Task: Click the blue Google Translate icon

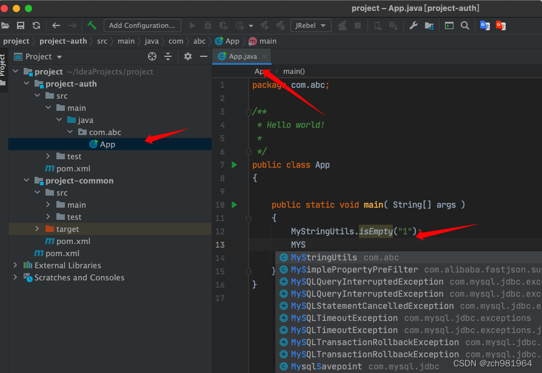Action: point(485,25)
